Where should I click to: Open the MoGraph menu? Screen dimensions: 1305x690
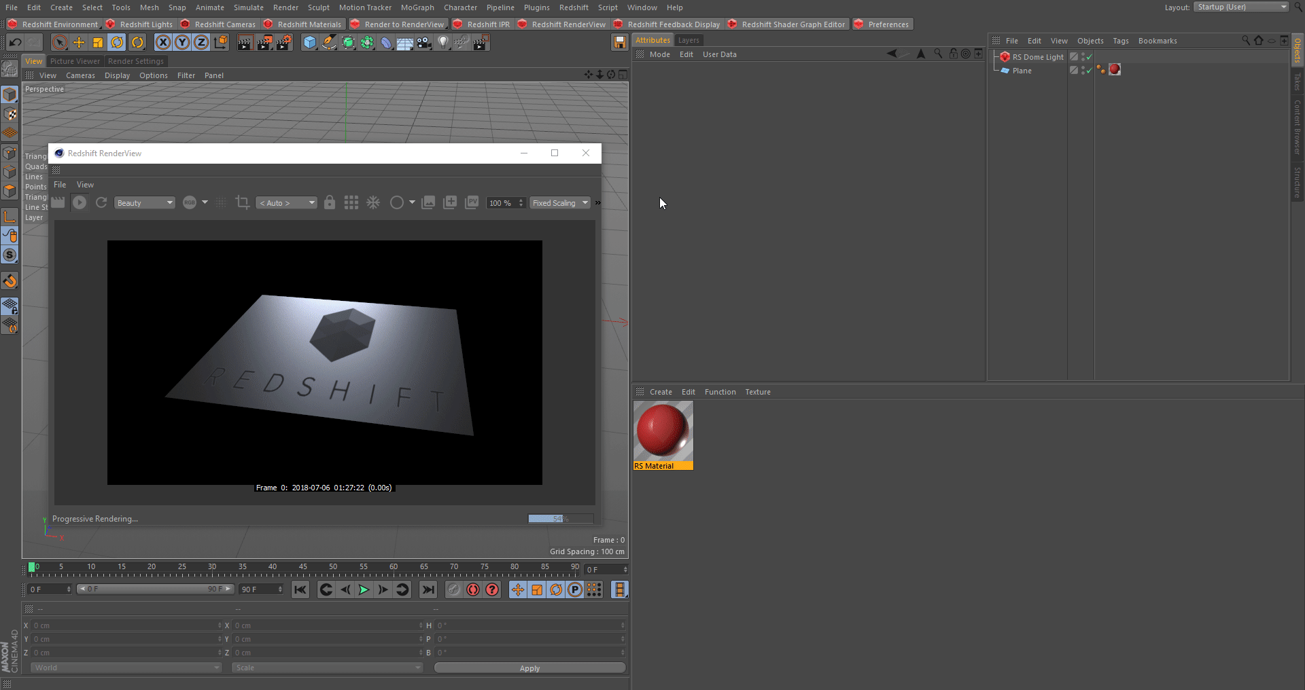[x=417, y=7]
